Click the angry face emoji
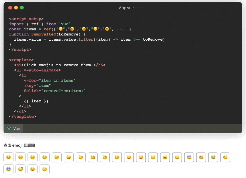The width and height of the screenshot is (246, 178). pyautogui.click(x=165, y=157)
